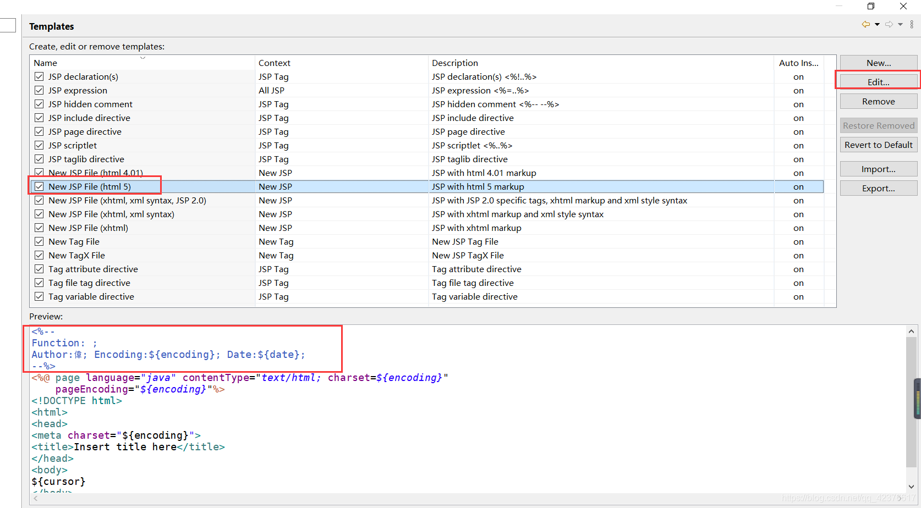Screen dimensions: 921x508
Task: Click the 'All JSP' context cell
Action: [x=272, y=90]
